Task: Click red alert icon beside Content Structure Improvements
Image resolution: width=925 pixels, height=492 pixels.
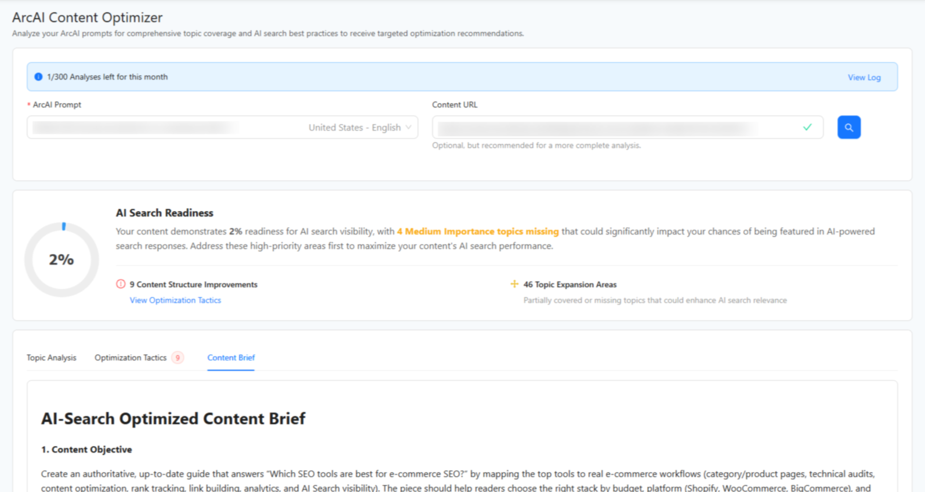Action: point(121,284)
